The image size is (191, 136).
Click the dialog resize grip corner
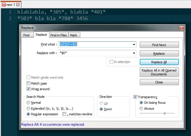pyautogui.click(x=182, y=126)
